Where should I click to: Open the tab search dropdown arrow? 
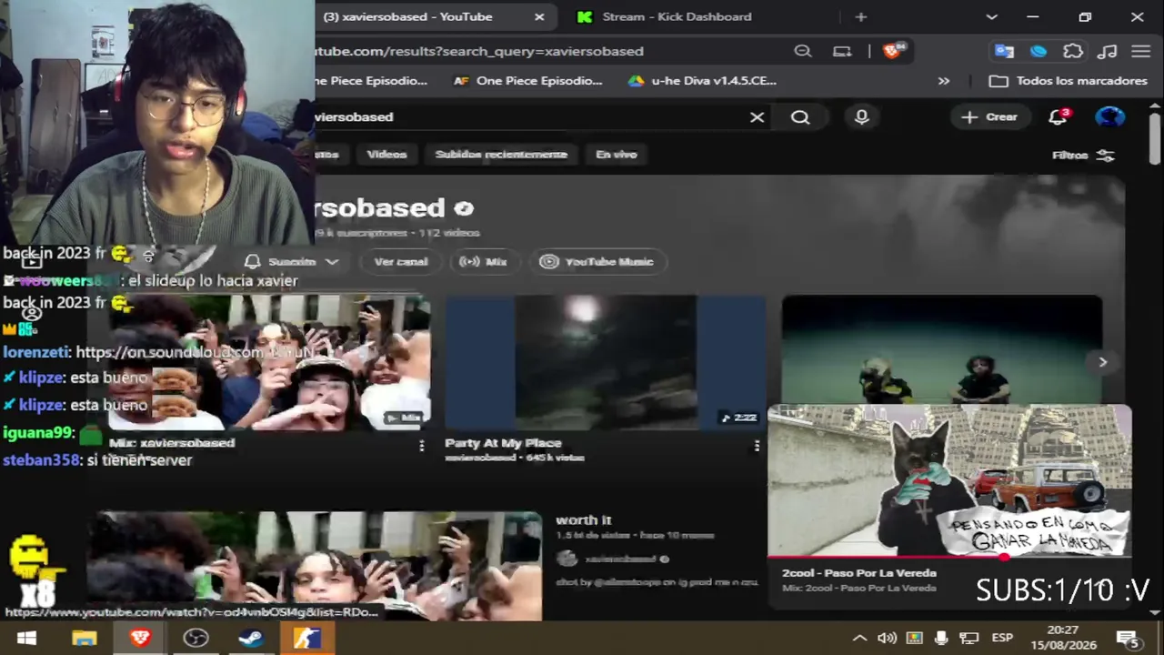(991, 16)
